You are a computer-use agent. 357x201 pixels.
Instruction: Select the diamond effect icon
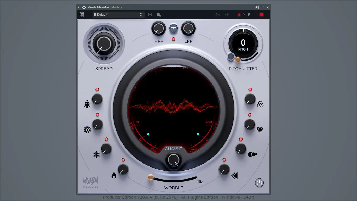[260, 129]
